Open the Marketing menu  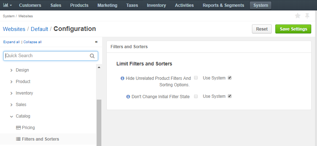107,5
